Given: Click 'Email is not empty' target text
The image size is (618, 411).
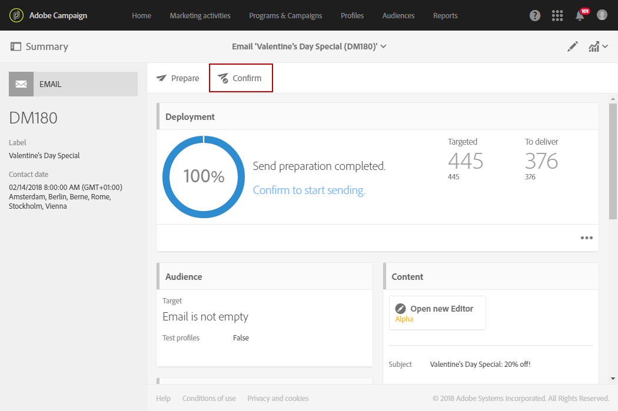Looking at the screenshot, I should [x=205, y=316].
